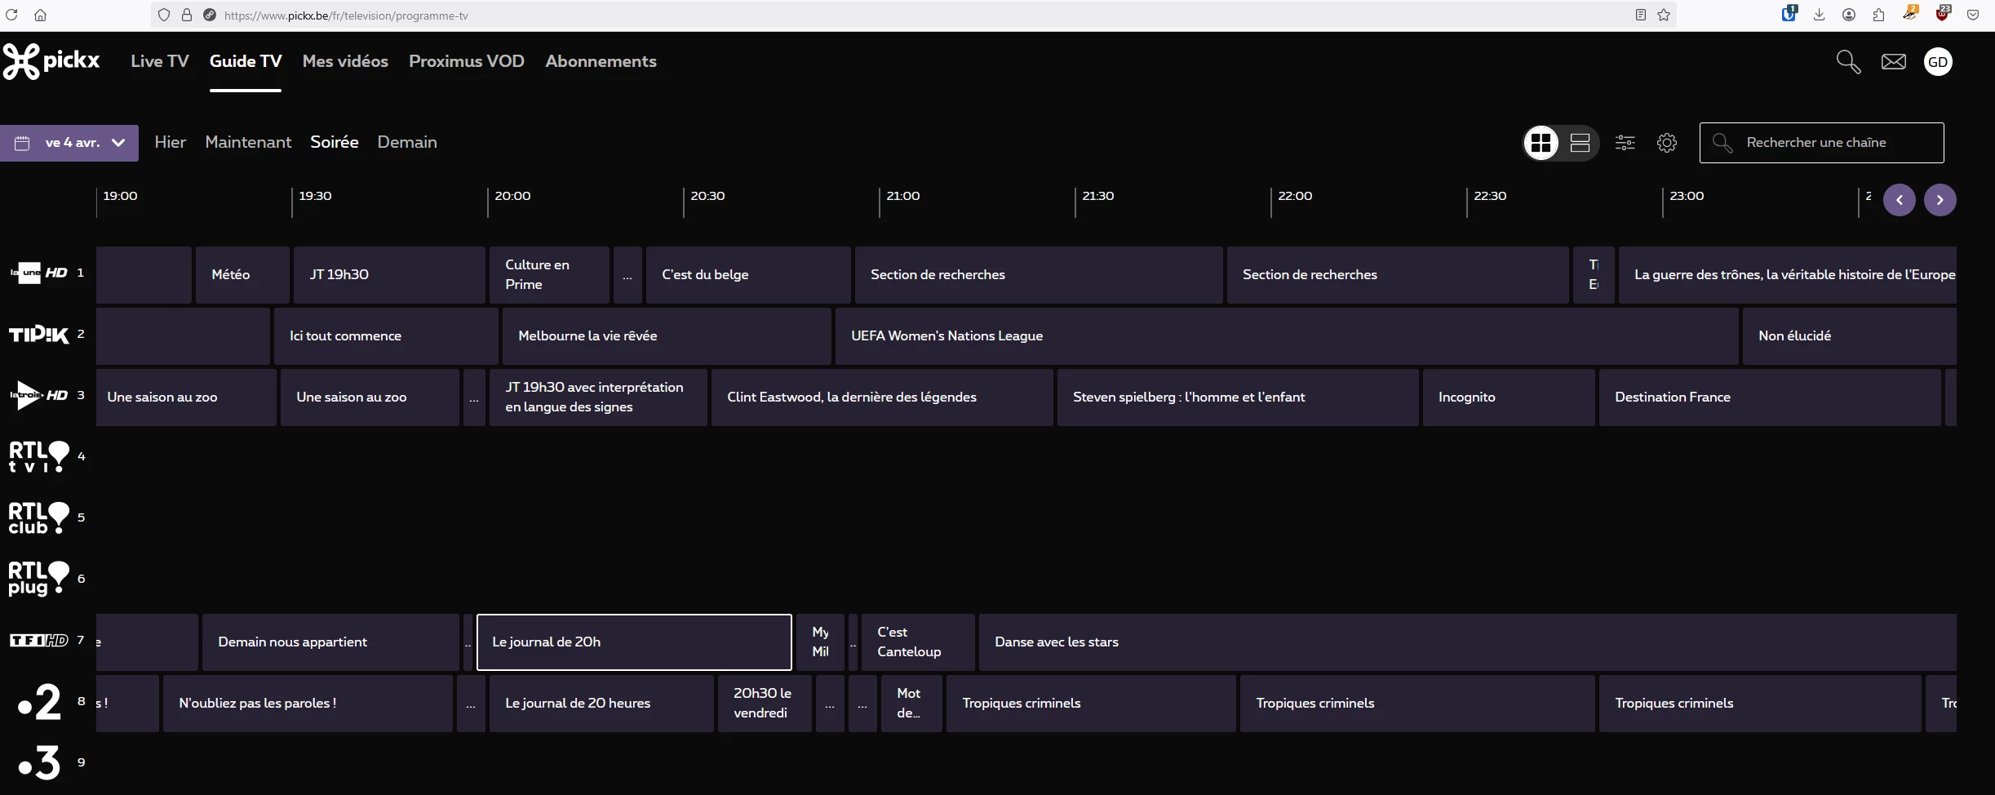Go to the earlier time slots arrow
Image resolution: width=1995 pixels, height=795 pixels.
1900,200
